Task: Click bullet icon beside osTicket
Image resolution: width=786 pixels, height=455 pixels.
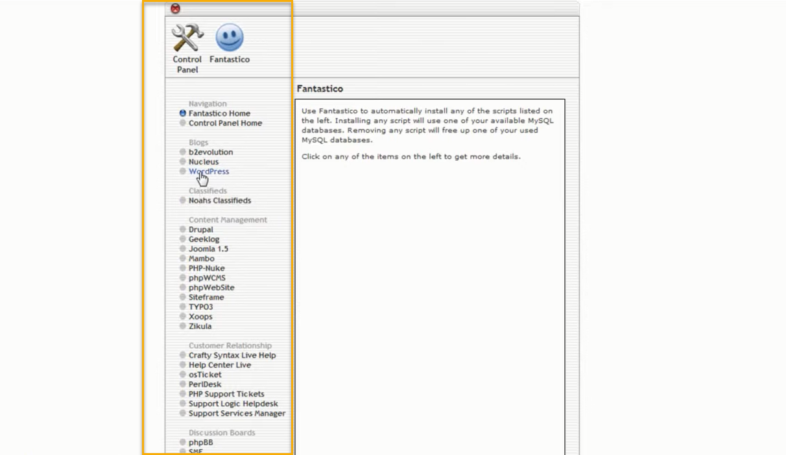Action: [183, 375]
